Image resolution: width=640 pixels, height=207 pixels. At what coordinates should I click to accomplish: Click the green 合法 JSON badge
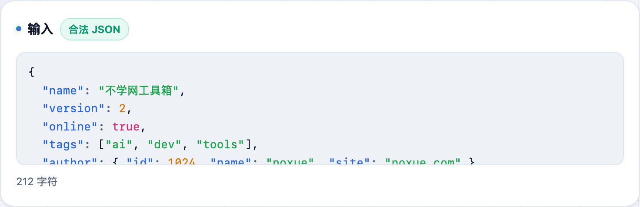point(94,29)
